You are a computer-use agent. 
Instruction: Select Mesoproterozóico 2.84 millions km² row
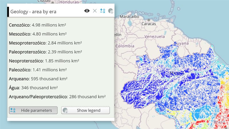pos(45,43)
